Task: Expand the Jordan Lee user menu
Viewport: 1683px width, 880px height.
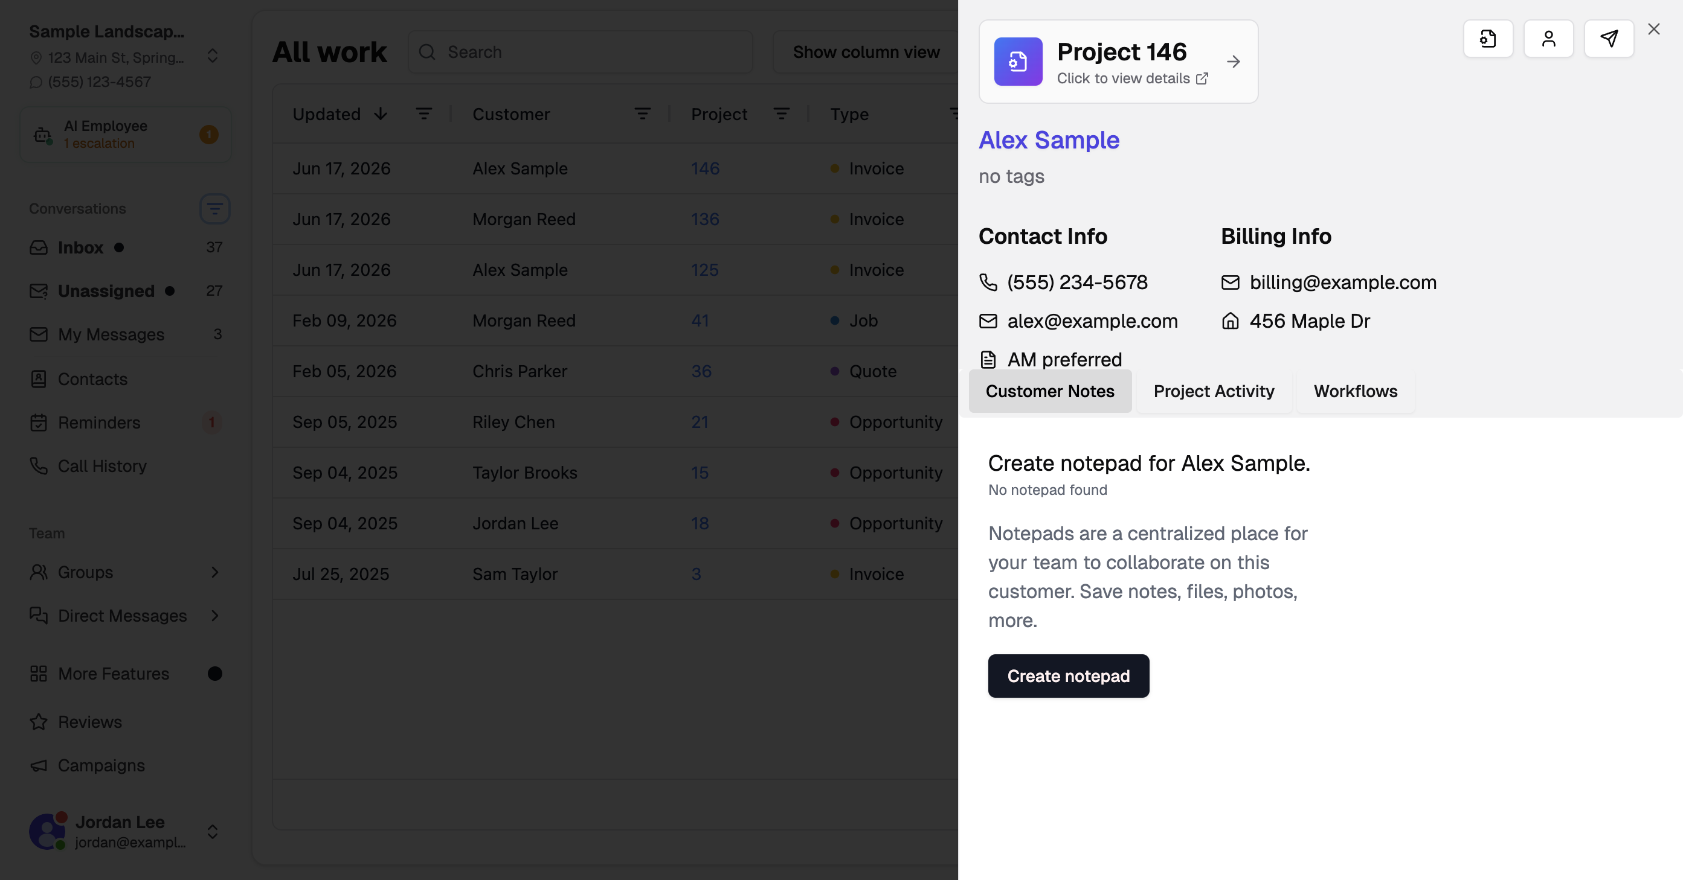Action: pos(212,831)
